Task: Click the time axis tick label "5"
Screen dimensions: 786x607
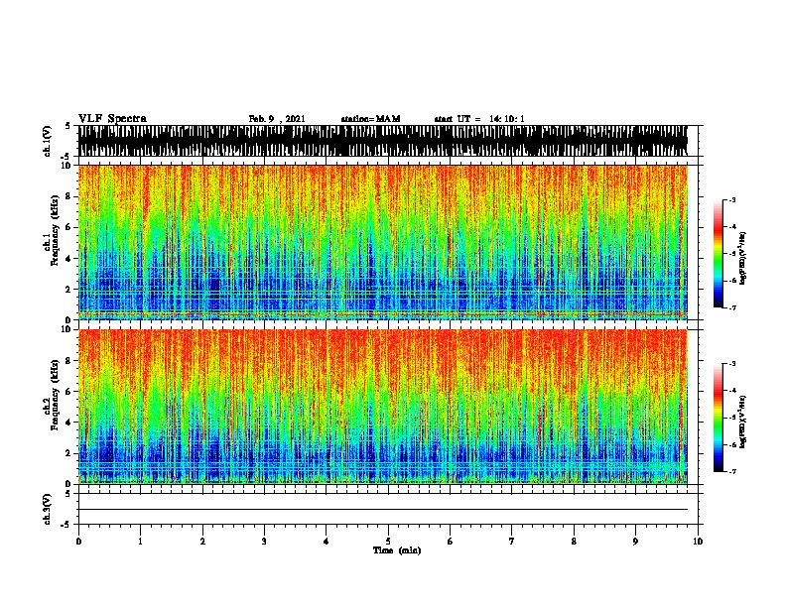Action: 388,542
